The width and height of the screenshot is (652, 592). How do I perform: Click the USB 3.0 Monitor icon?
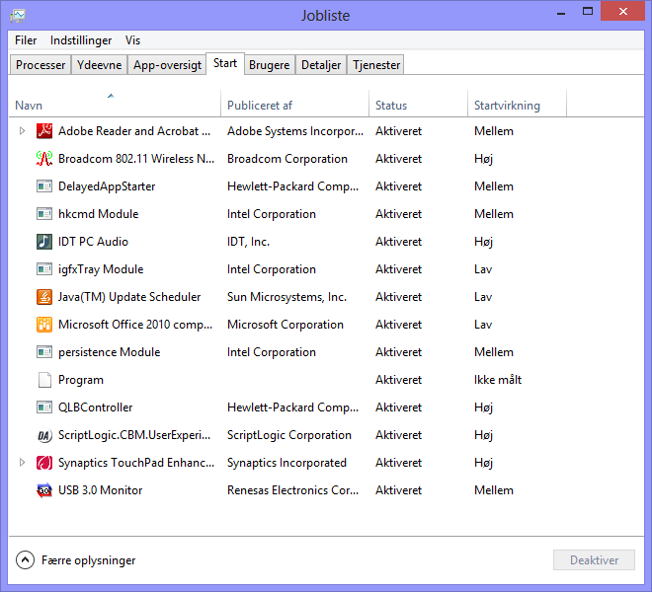point(43,490)
